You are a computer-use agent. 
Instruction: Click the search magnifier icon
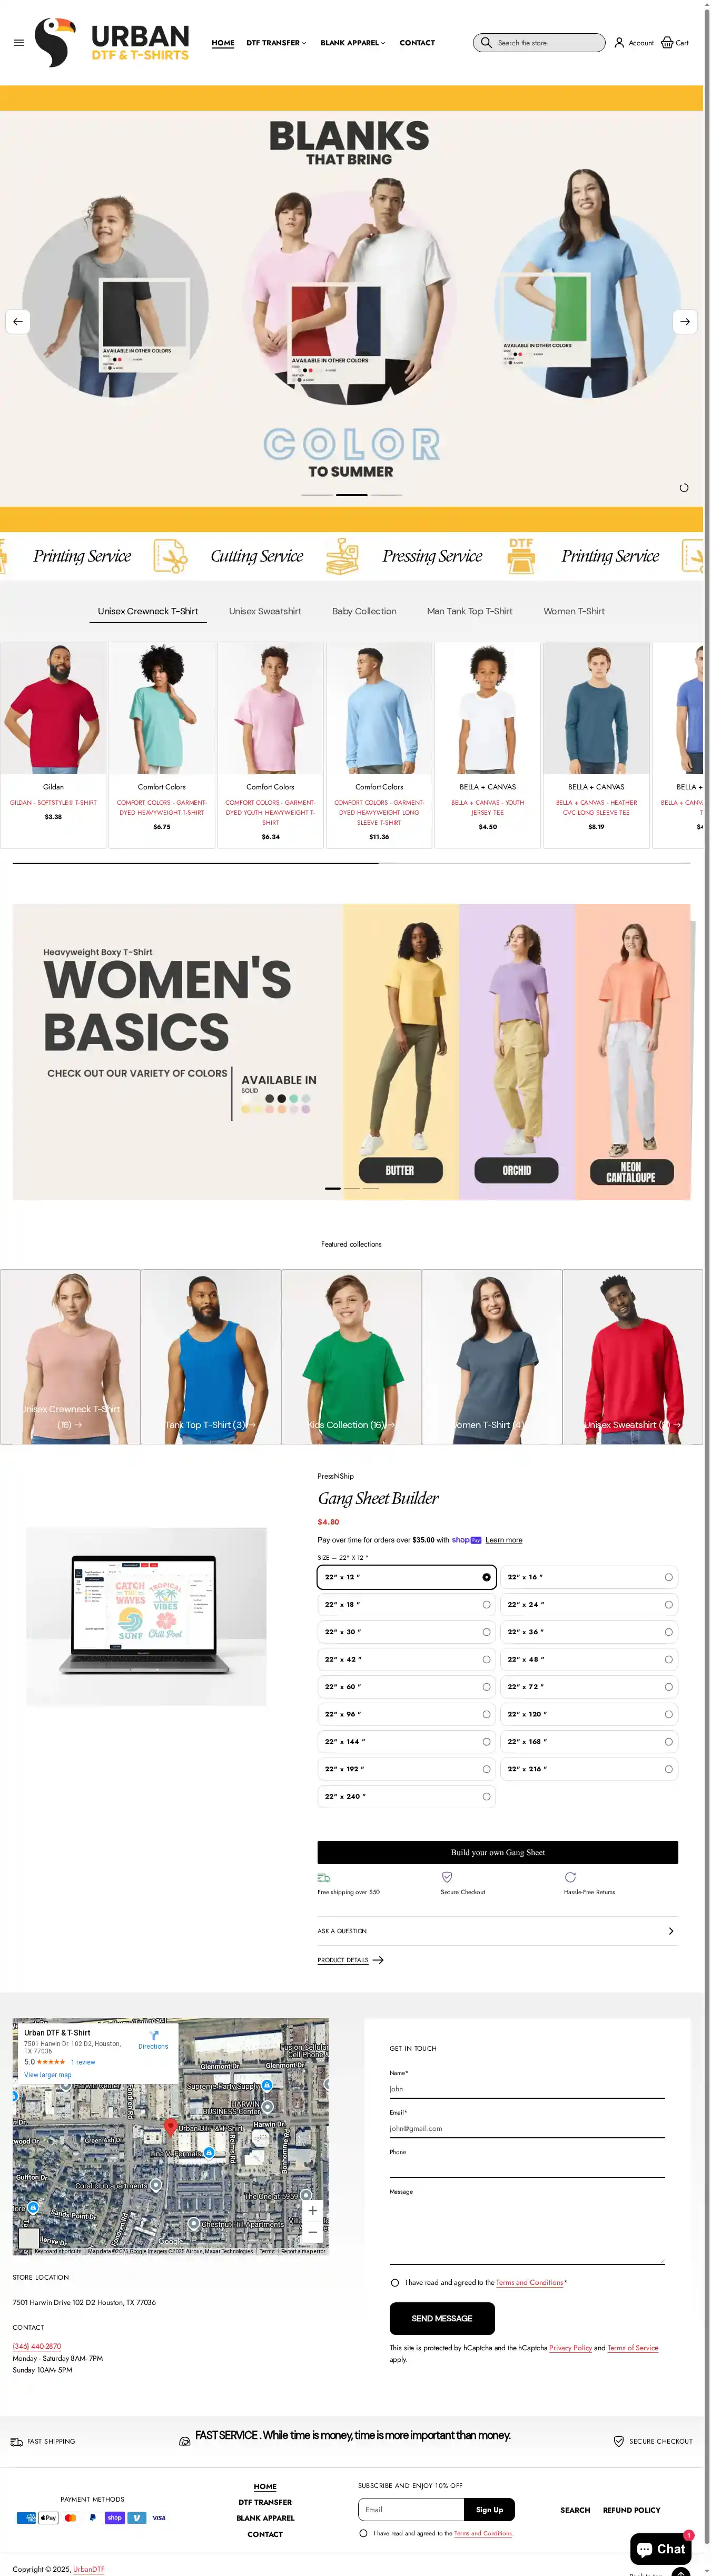click(x=486, y=43)
